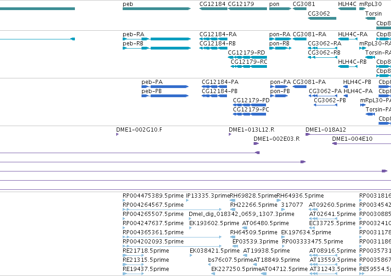
Task: Click the RH69828.5prime EST
Action: [232, 200]
